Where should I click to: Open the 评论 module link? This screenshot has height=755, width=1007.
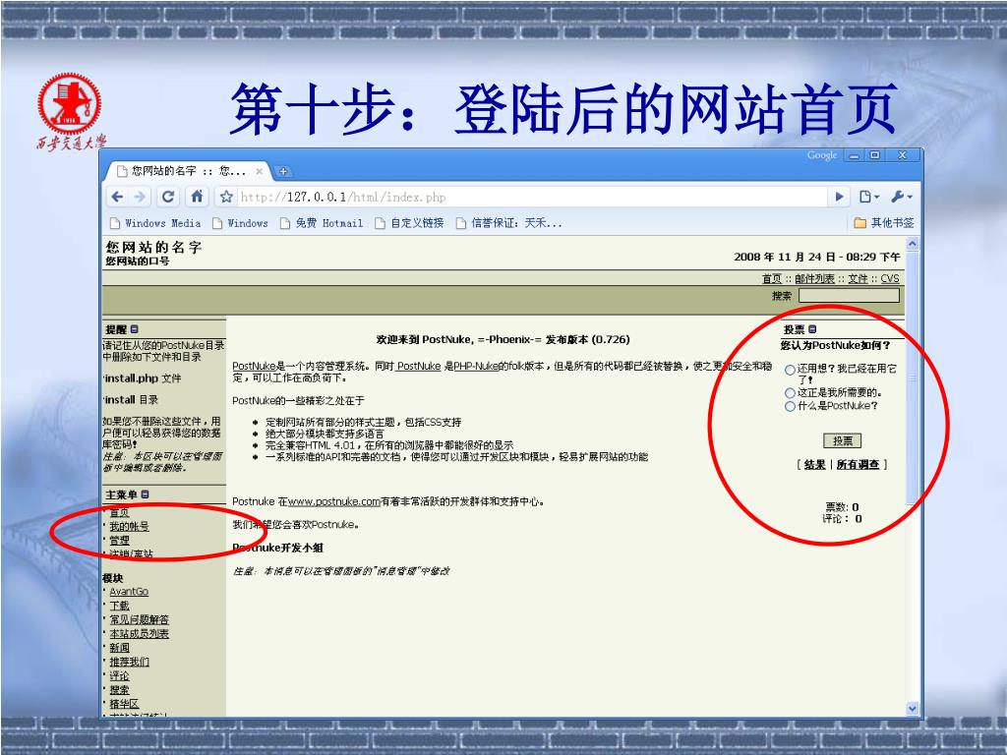pos(119,676)
